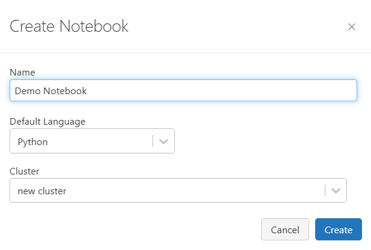This screenshot has width=371, height=250.
Task: Click the Default Language label
Action: [x=47, y=122]
